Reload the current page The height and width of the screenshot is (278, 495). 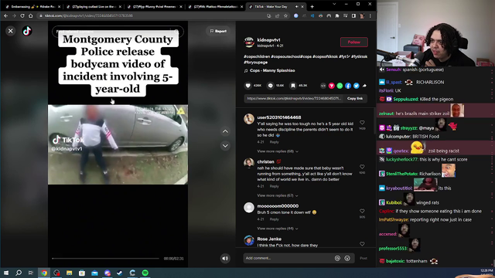[22, 15]
